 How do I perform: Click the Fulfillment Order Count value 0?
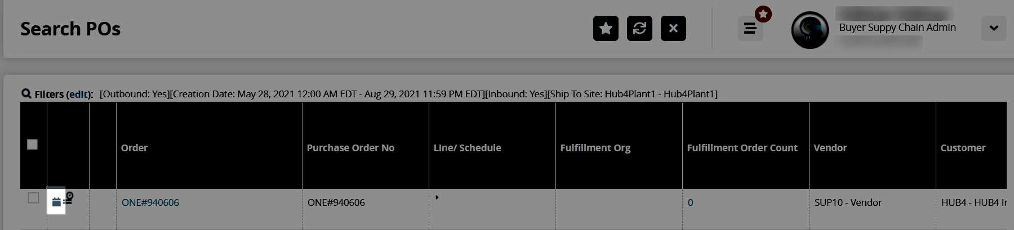(691, 202)
